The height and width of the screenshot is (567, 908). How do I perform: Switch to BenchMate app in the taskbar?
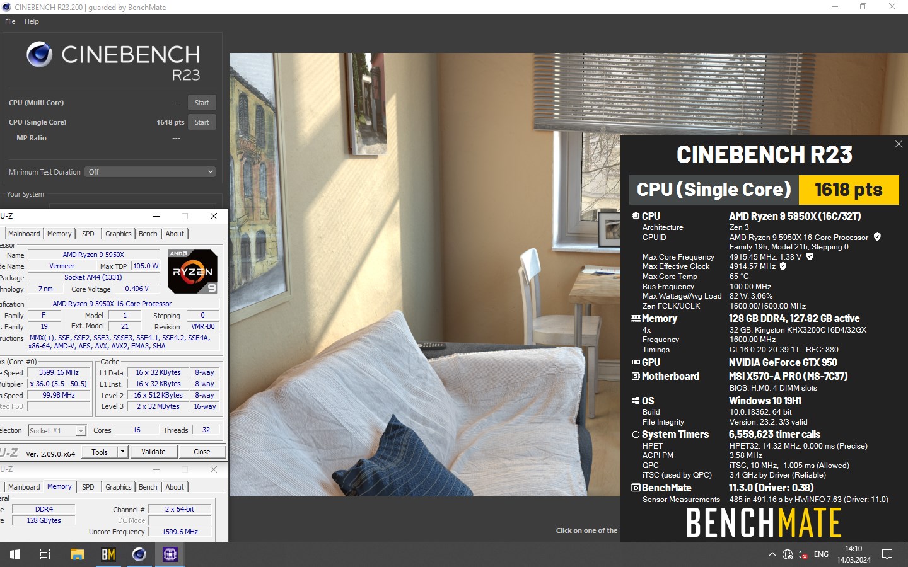(108, 554)
